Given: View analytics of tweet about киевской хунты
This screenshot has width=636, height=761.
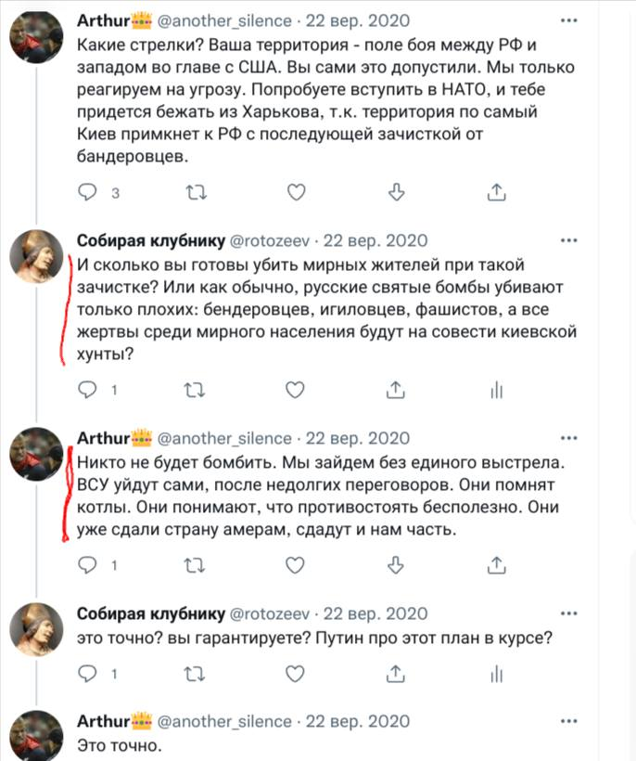Looking at the screenshot, I should (x=496, y=390).
